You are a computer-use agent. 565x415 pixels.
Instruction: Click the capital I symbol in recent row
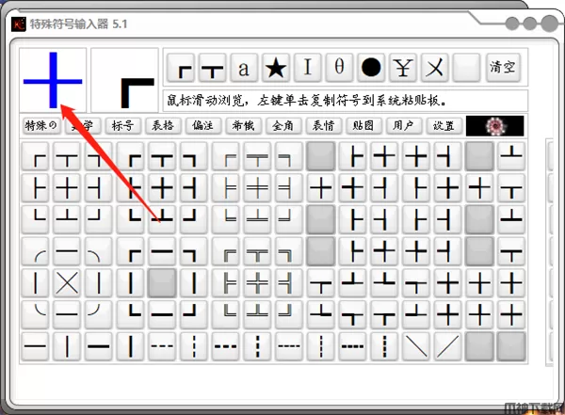307,68
